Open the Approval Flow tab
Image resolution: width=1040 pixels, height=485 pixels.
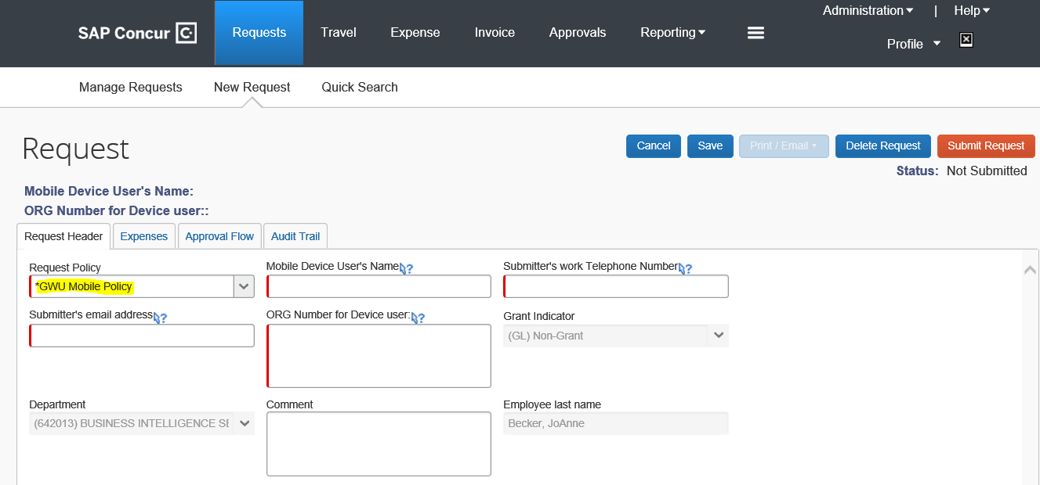[x=219, y=236]
